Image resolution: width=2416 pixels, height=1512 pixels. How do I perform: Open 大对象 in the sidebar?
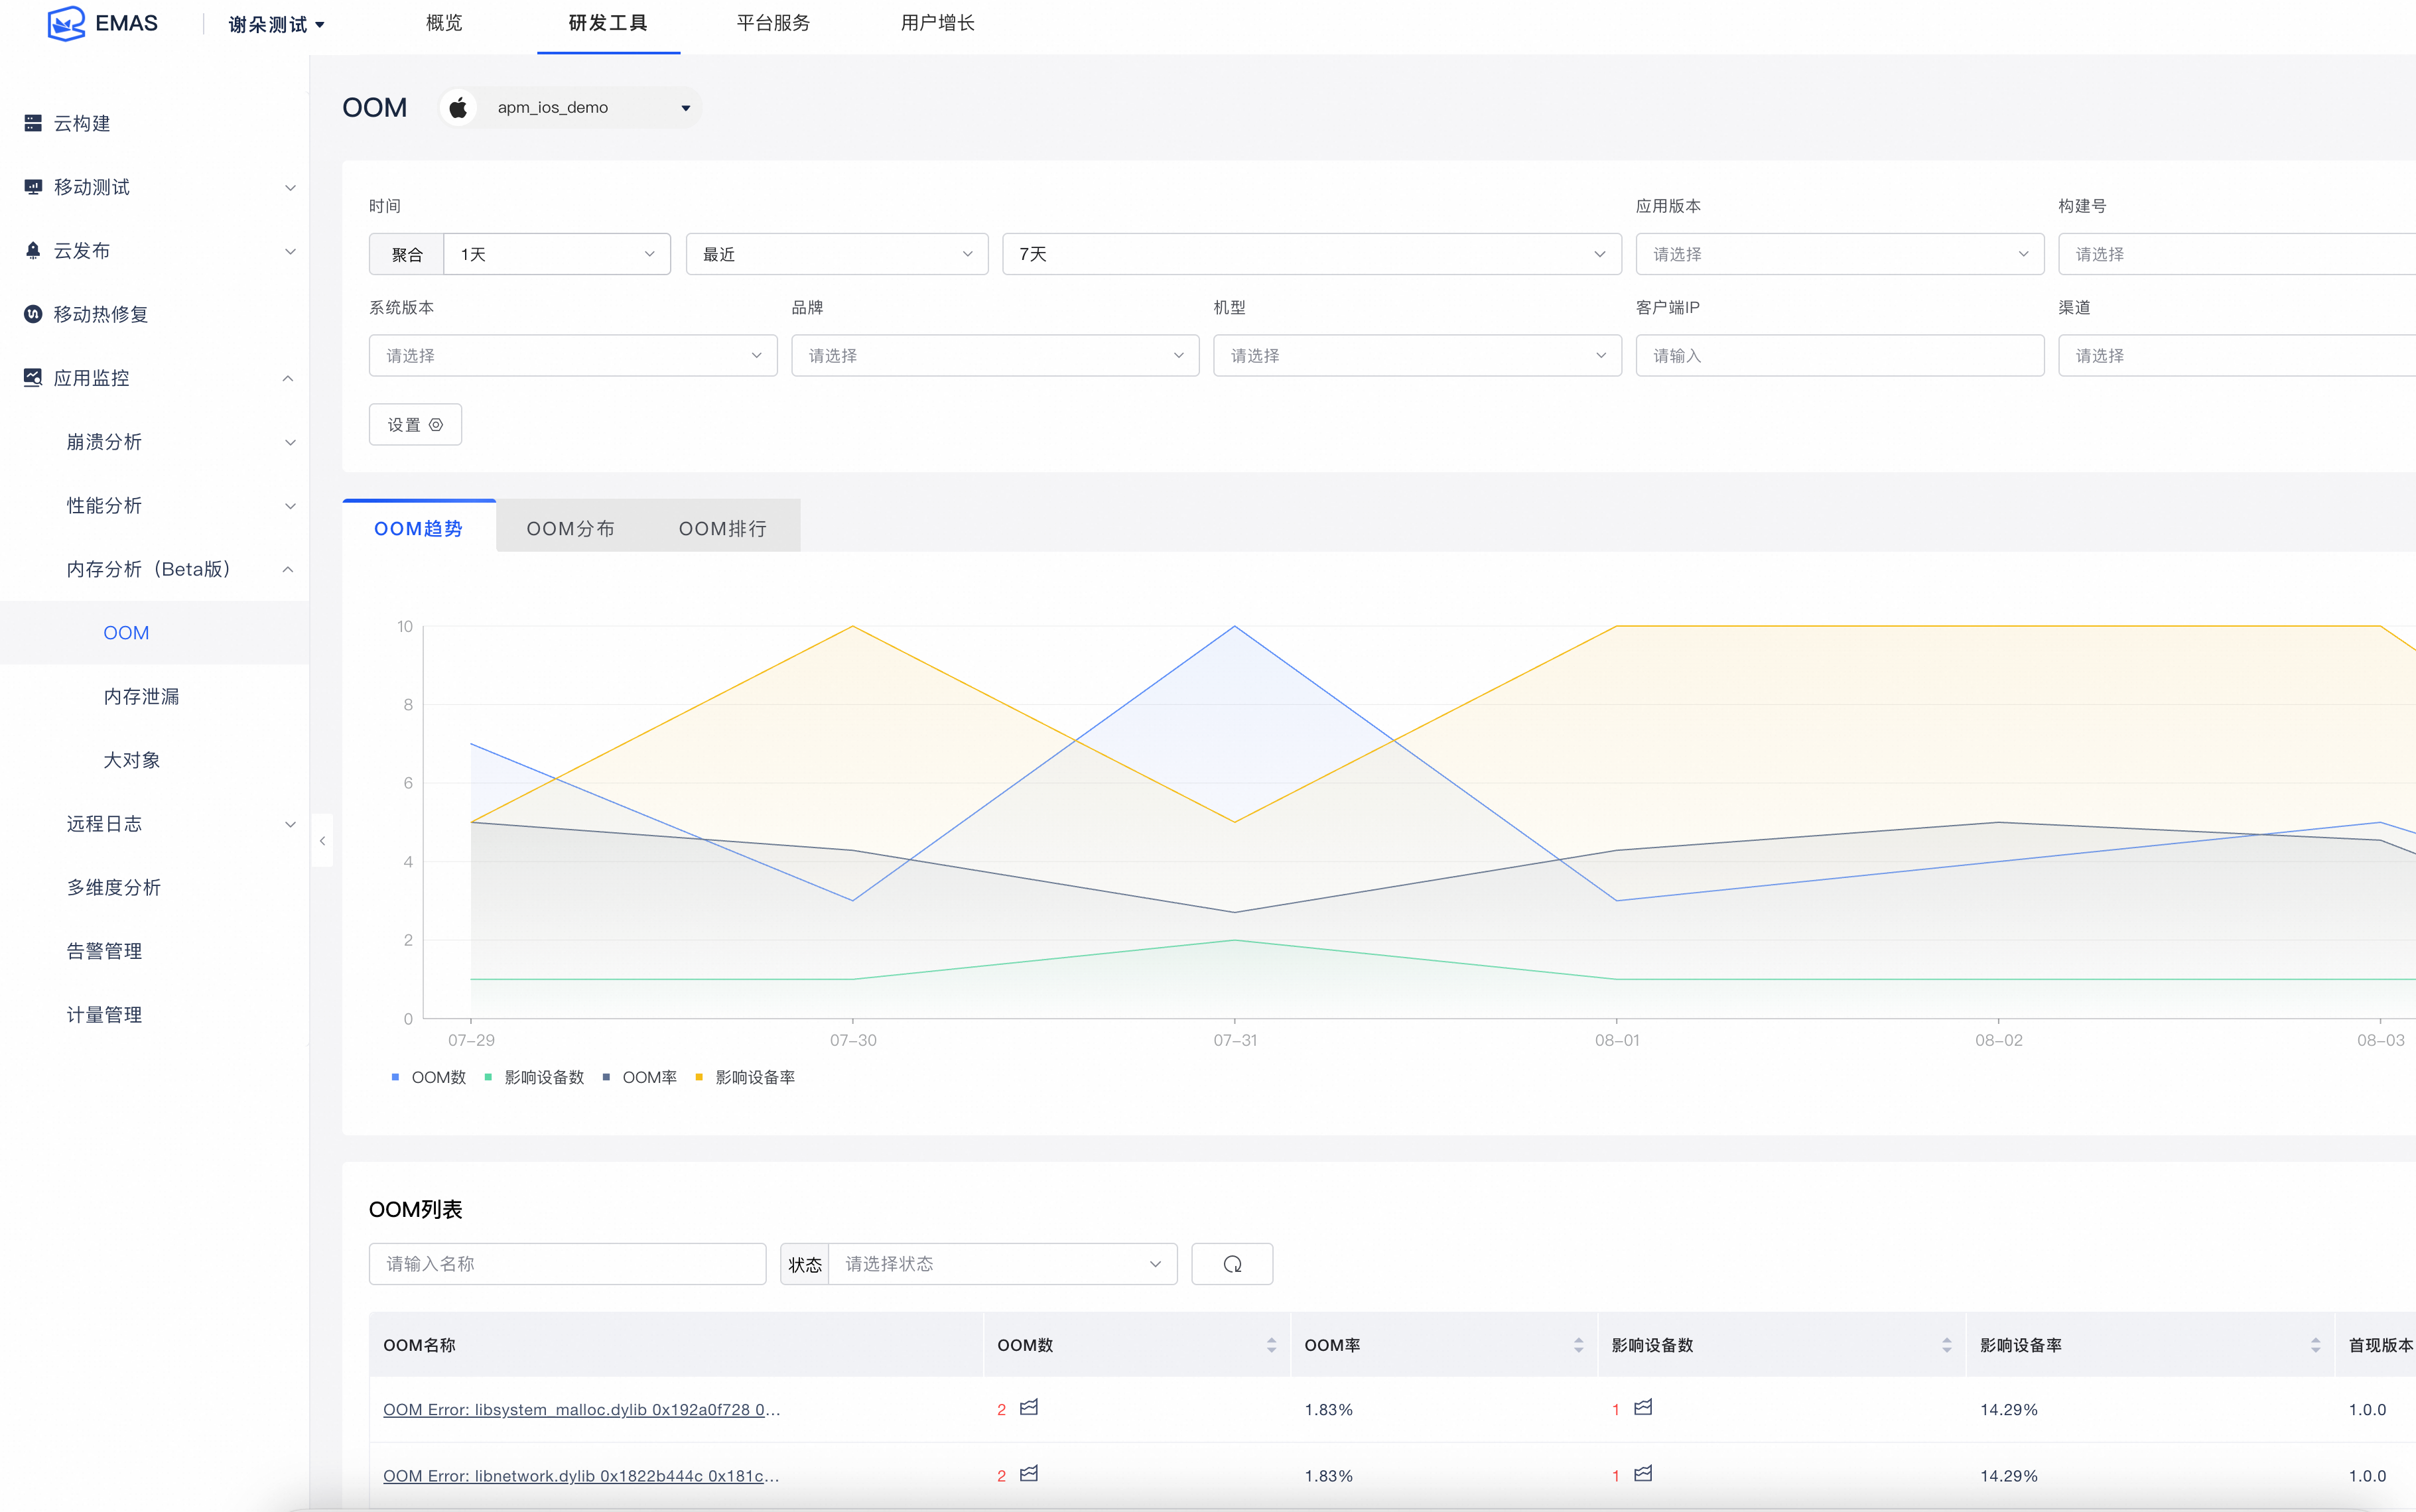[131, 760]
